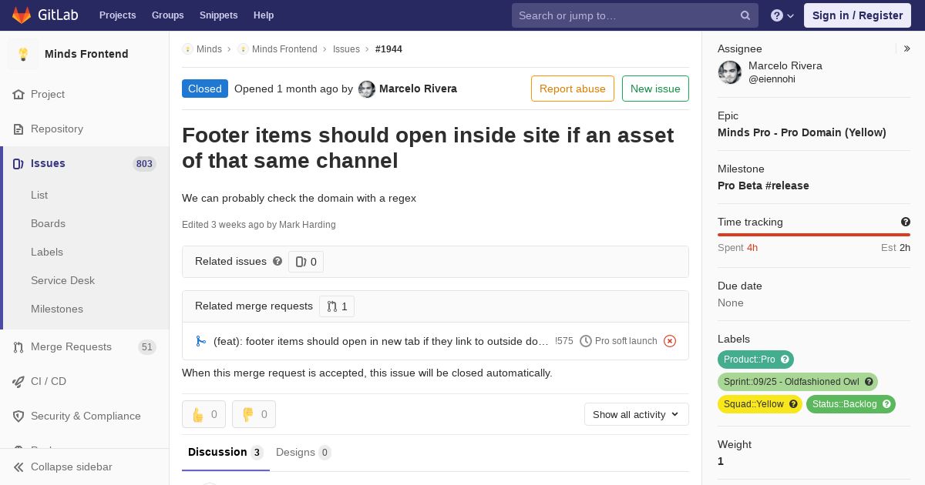Viewport: 925px width, 485px height.
Task: Click the search magnifier icon
Action: [745, 15]
